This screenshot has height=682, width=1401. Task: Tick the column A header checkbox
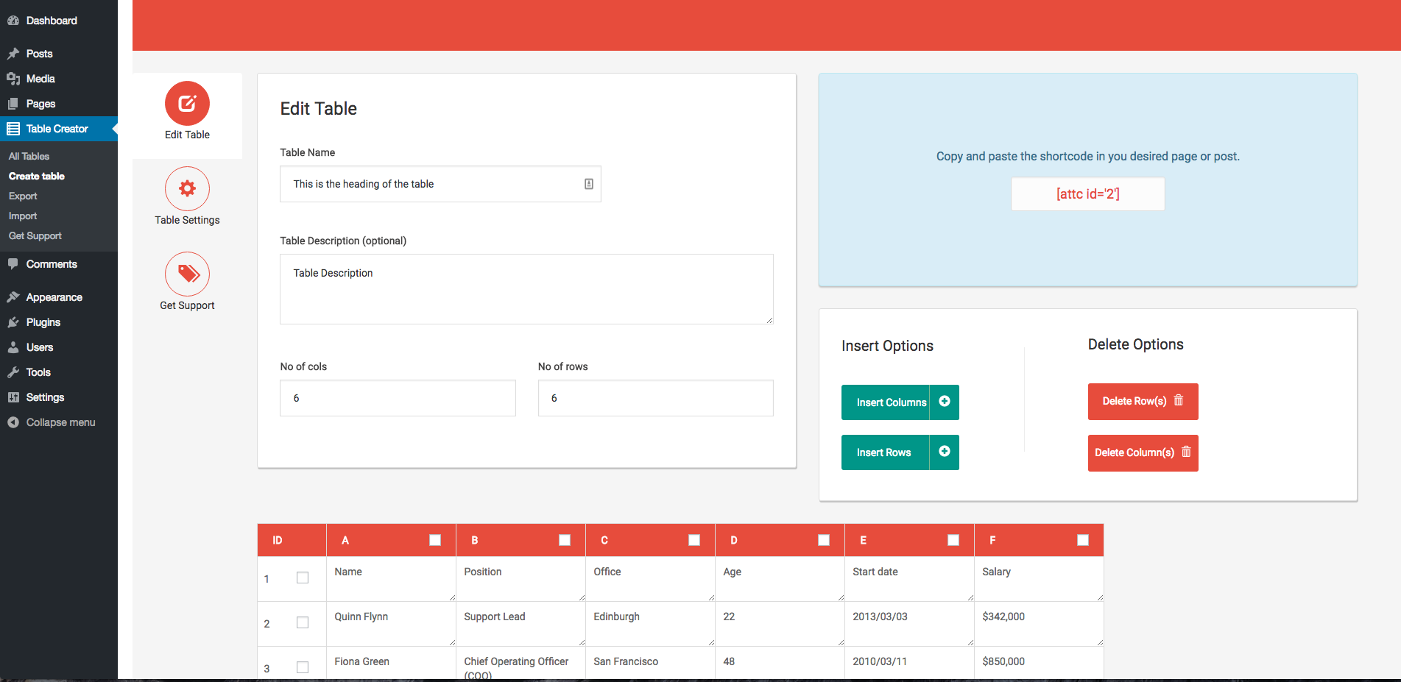(435, 540)
